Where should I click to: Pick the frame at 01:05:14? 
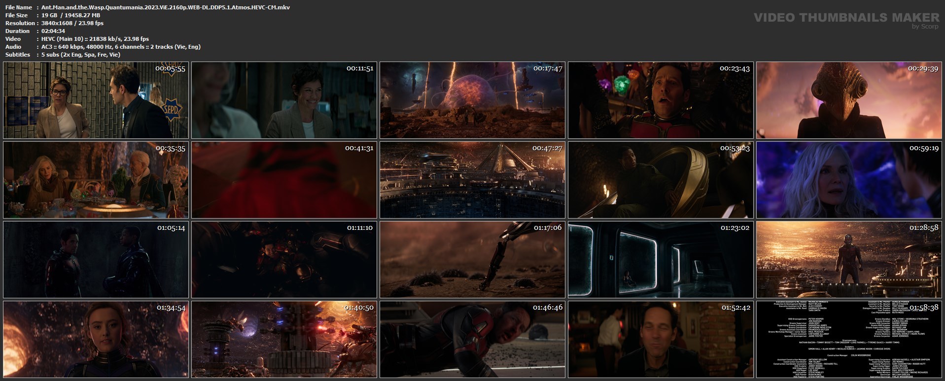click(x=96, y=259)
